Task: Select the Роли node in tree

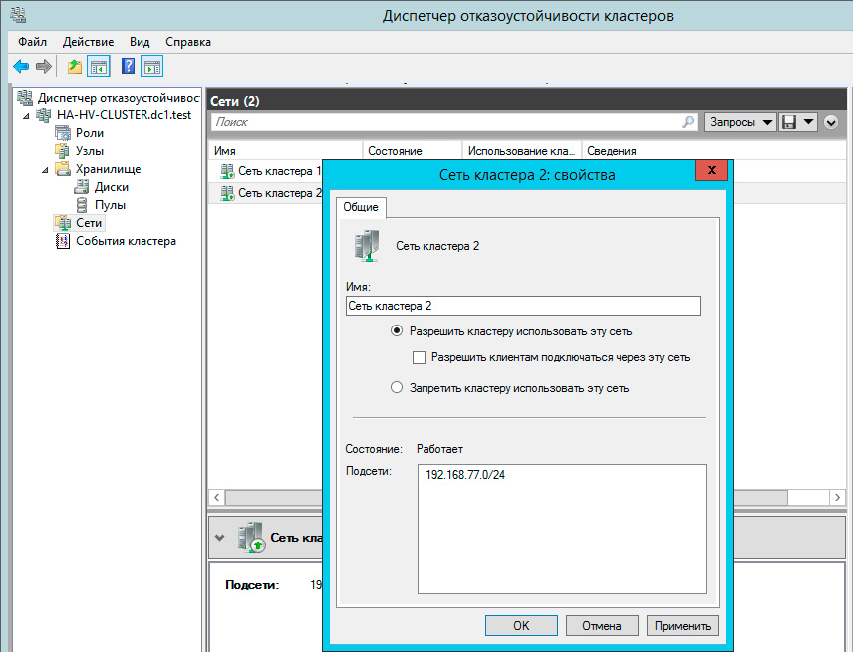Action: pyautogui.click(x=89, y=133)
